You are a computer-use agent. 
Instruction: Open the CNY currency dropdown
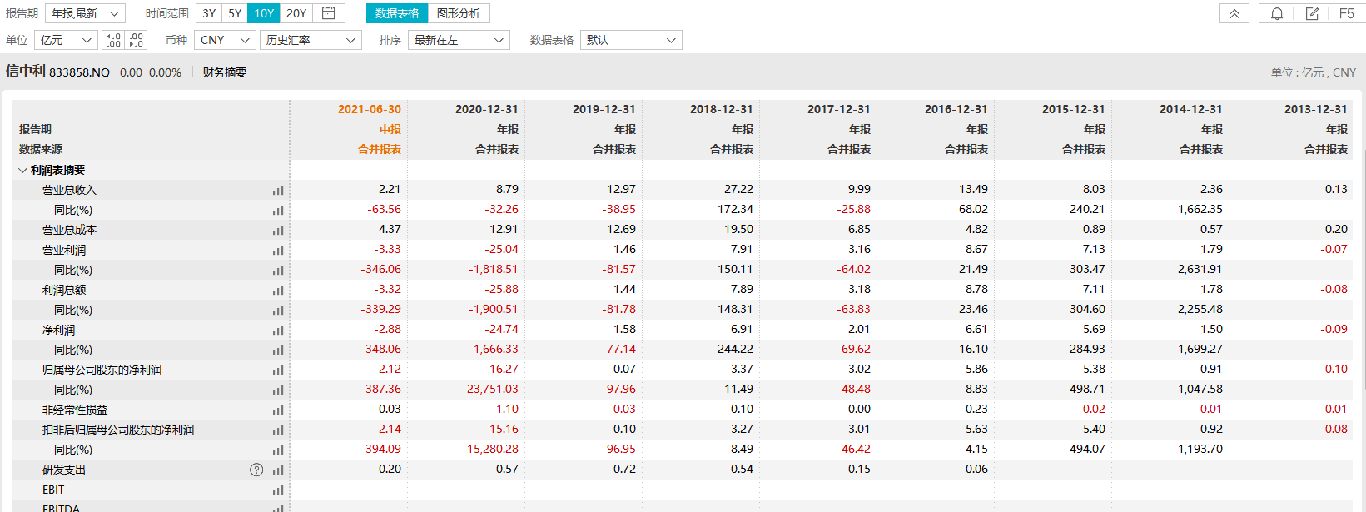(x=225, y=40)
